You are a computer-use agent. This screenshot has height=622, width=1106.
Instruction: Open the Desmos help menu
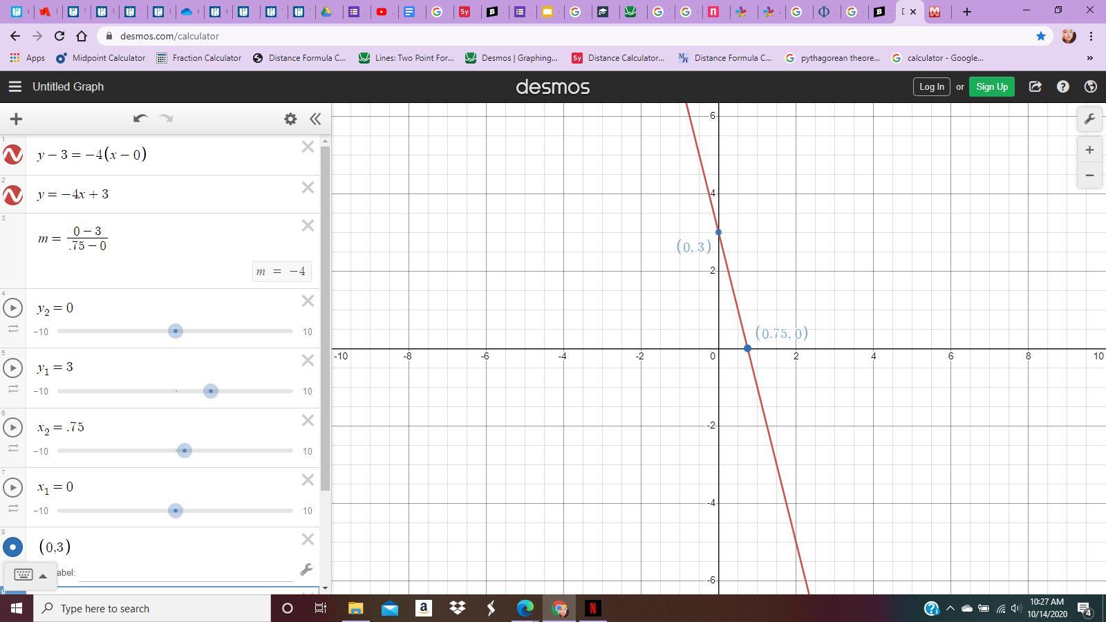click(1062, 86)
